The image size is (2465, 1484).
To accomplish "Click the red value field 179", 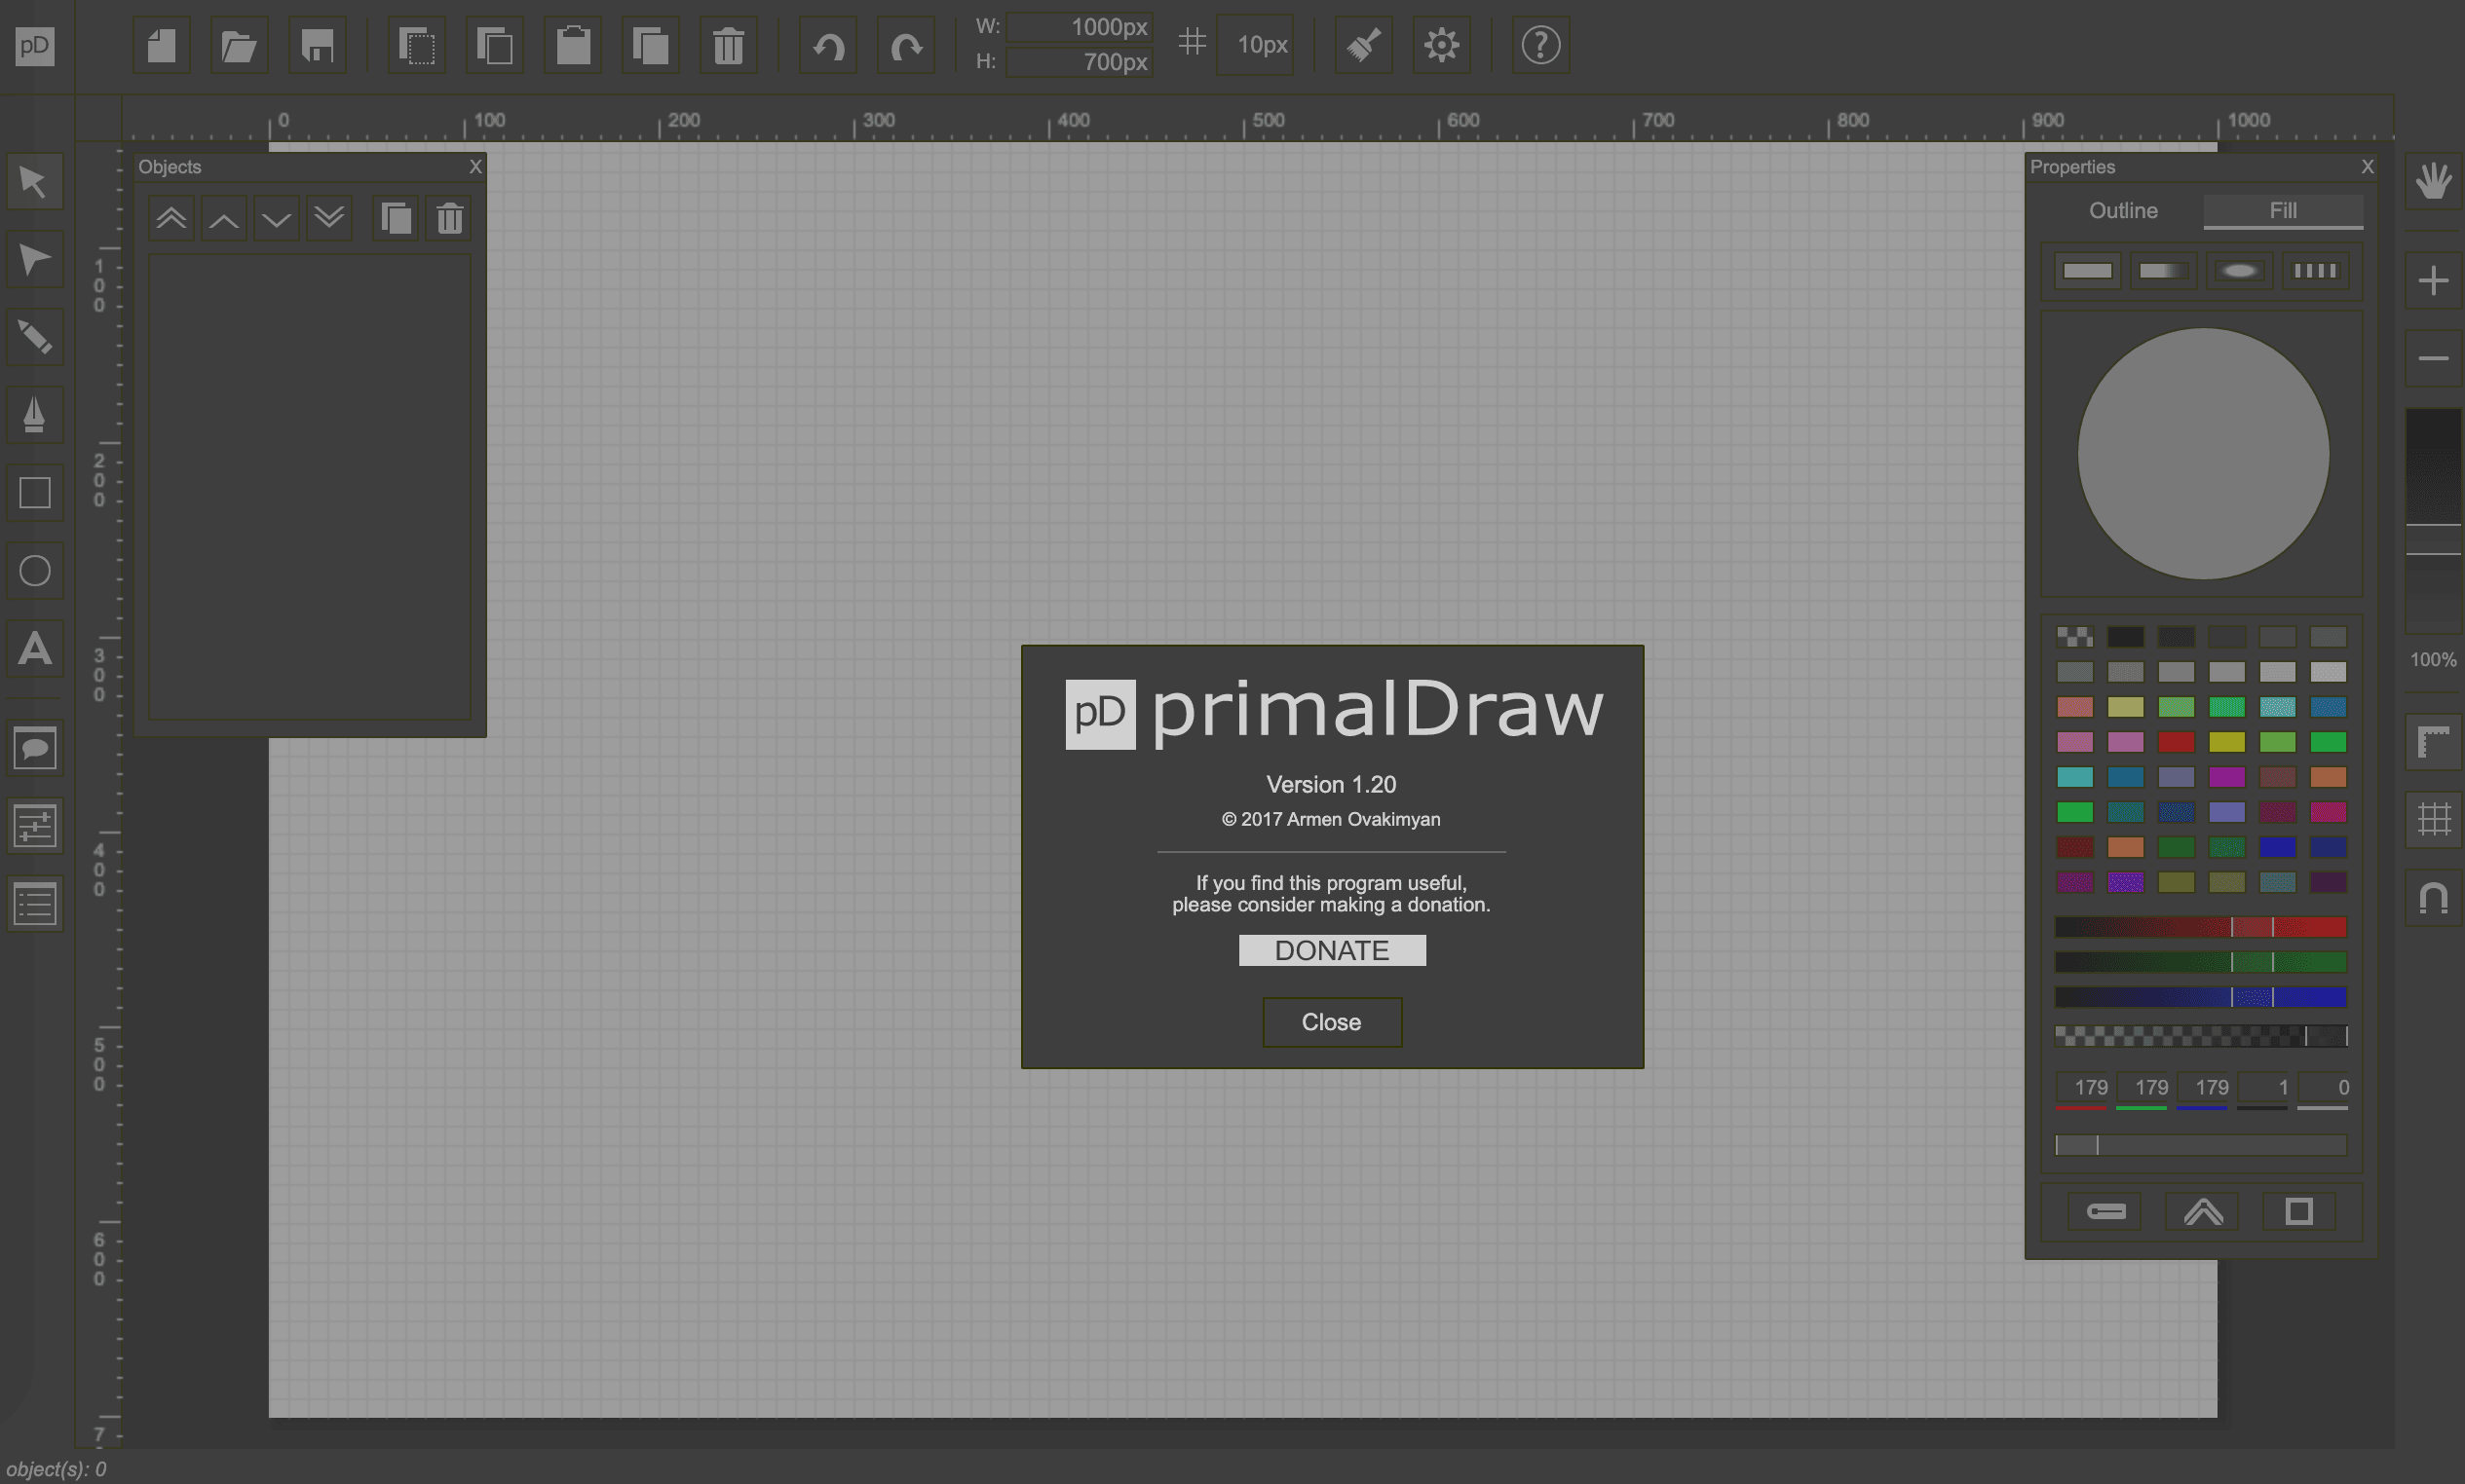I will pyautogui.click(x=2083, y=1087).
